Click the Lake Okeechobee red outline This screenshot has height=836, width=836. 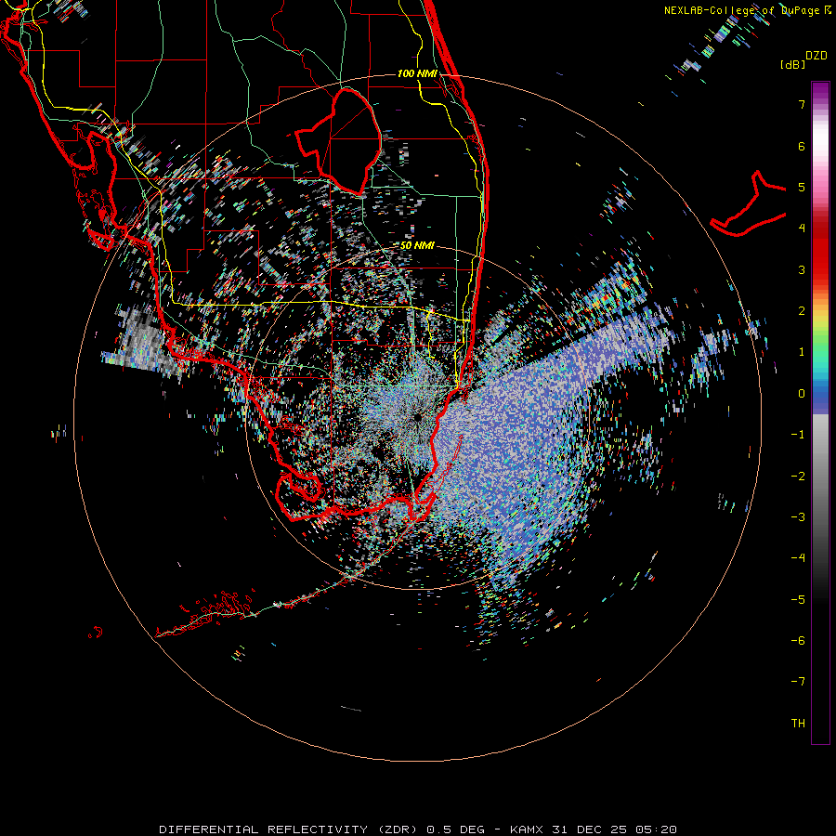point(339,141)
